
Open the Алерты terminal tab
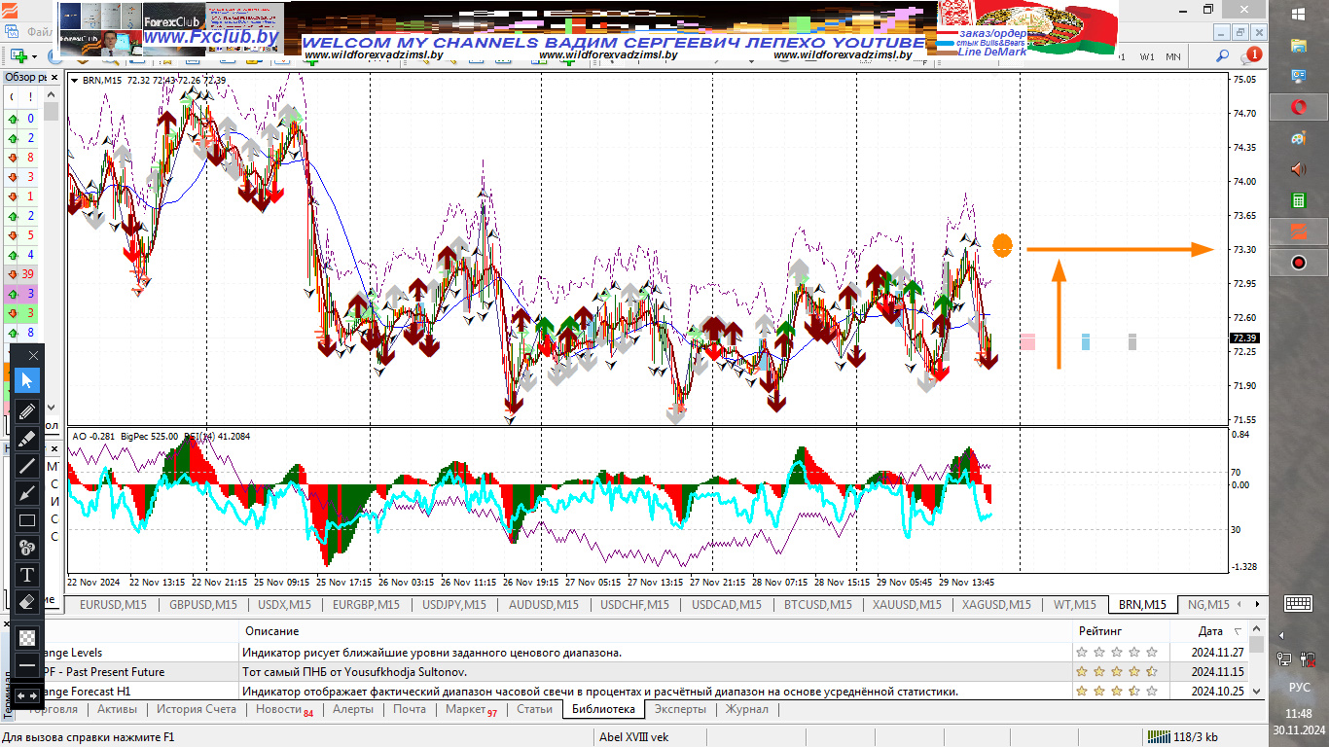point(352,709)
